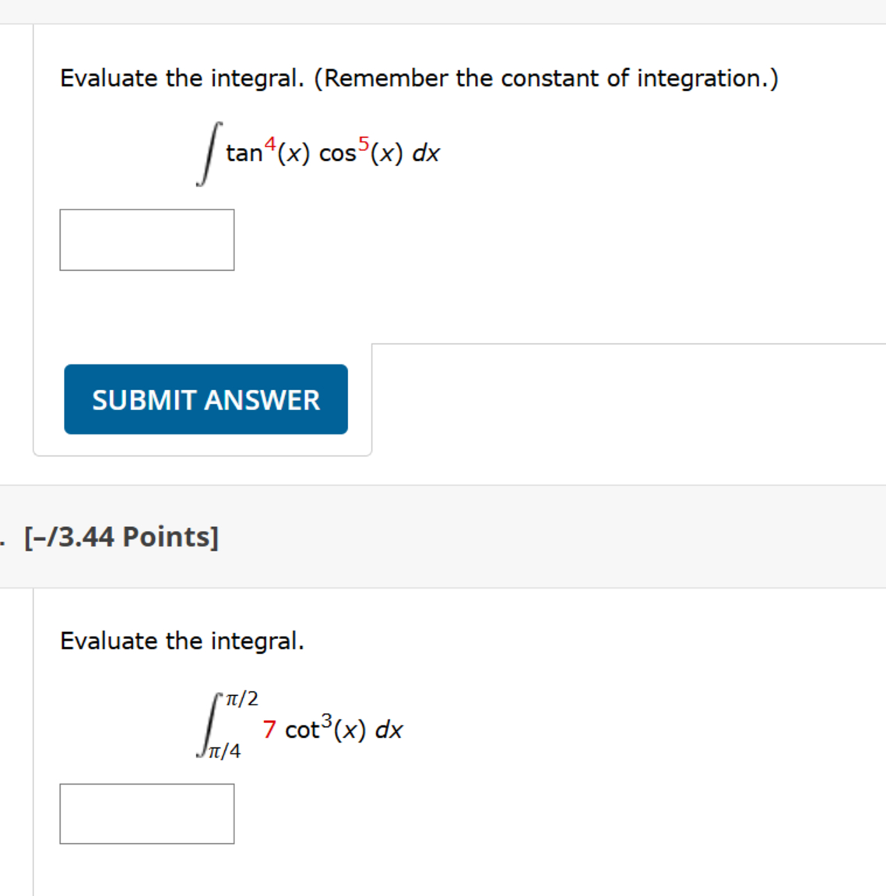
Task: Click inside the second answer input box
Action: tap(147, 813)
